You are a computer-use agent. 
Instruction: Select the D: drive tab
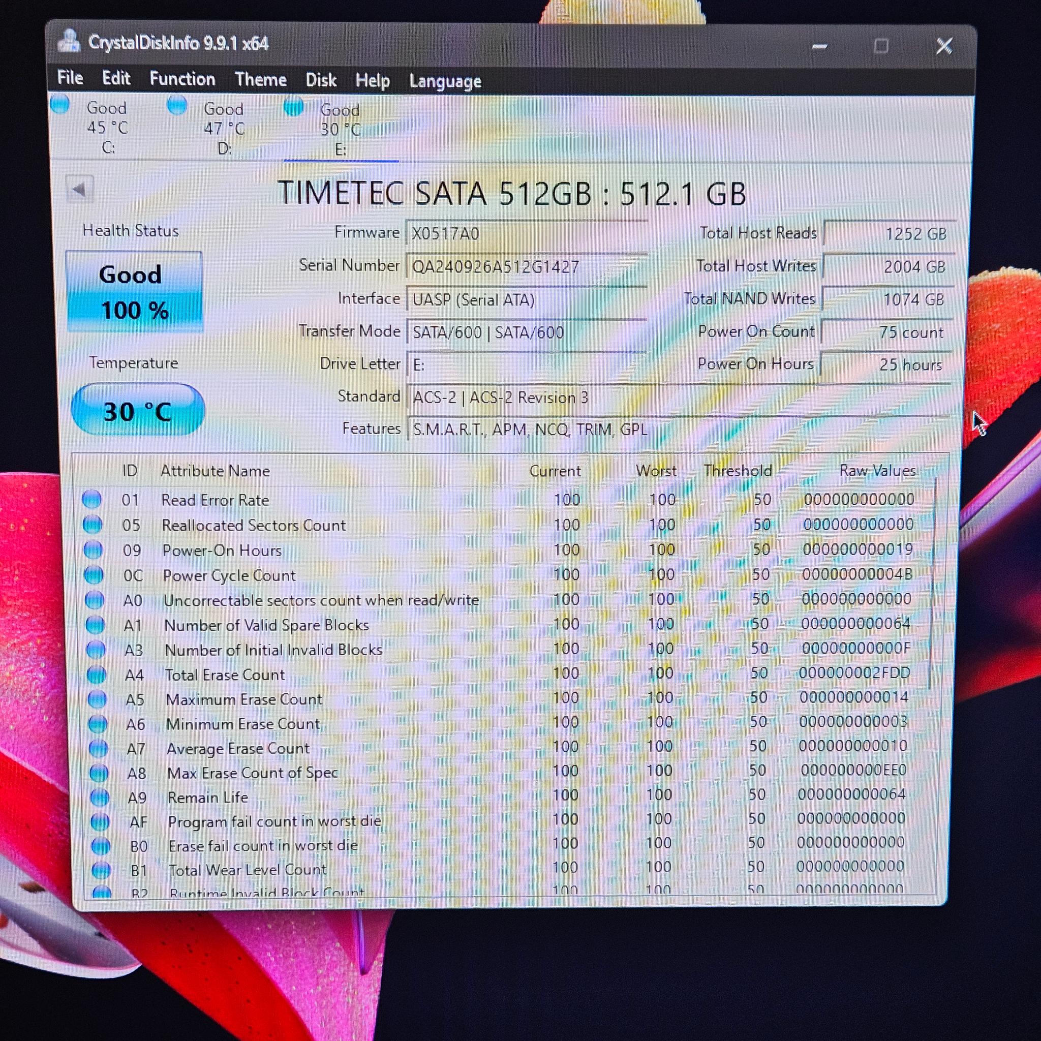(x=224, y=128)
